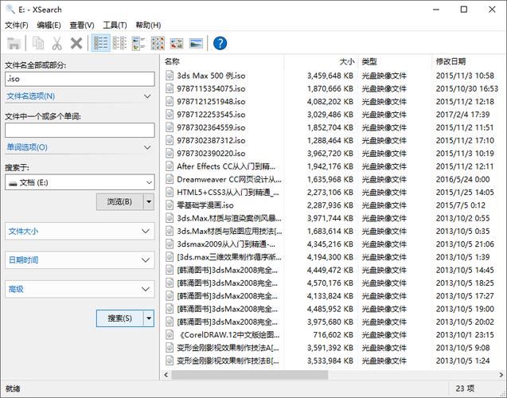Click the scrollbar right arrow
Image resolution: width=507 pixels, height=398 pixels.
[501, 375]
